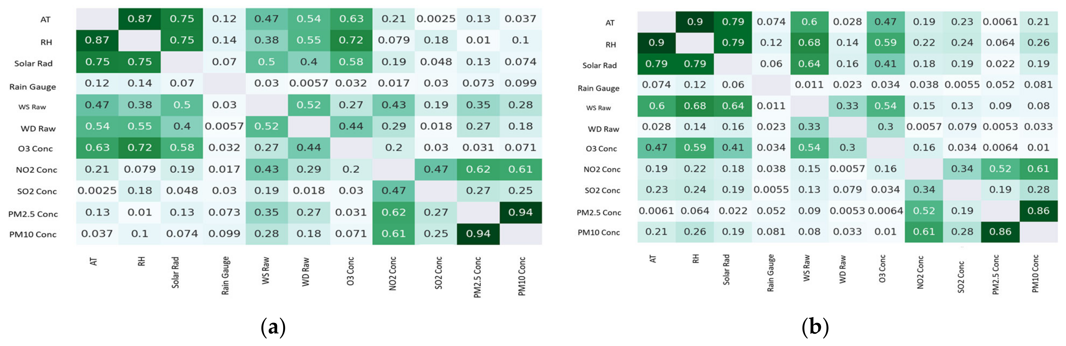This screenshot has width=1066, height=346.
Task: Select the rotated 'SO2 Conc' column label under heatmap (b)
Action: coord(961,277)
